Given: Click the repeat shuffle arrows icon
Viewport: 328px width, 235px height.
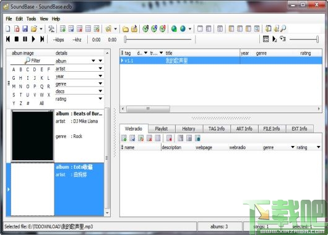Looking at the screenshot, I should pyautogui.click(x=283, y=39).
